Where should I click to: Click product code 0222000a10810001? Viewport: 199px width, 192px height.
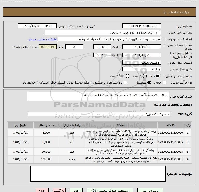171,159
